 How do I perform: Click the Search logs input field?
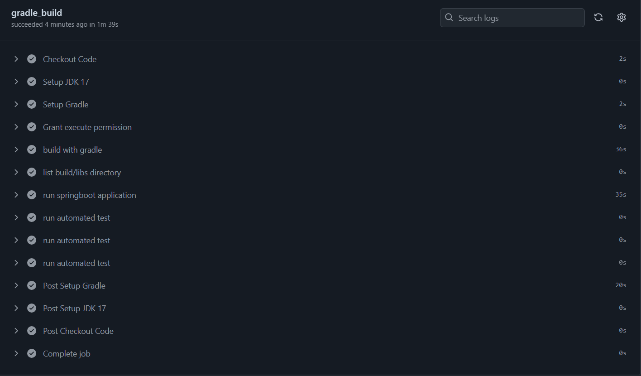(512, 18)
